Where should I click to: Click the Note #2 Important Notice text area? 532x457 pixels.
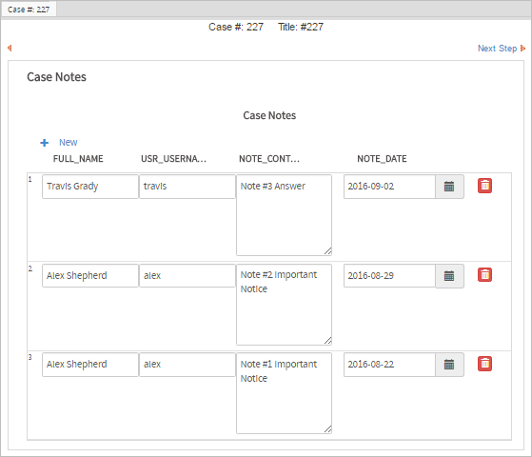click(284, 305)
